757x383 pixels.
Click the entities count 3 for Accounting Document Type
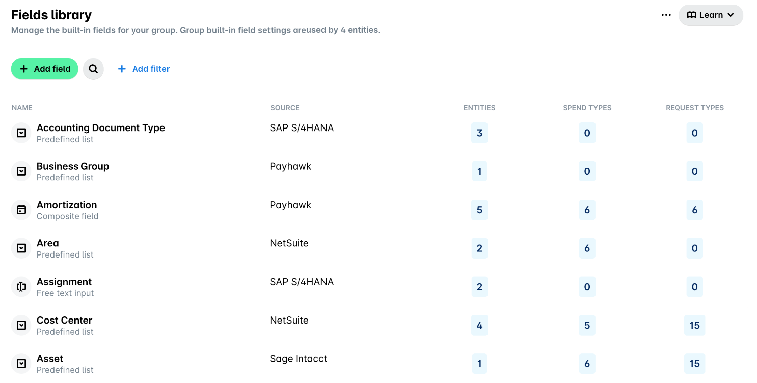coord(479,133)
